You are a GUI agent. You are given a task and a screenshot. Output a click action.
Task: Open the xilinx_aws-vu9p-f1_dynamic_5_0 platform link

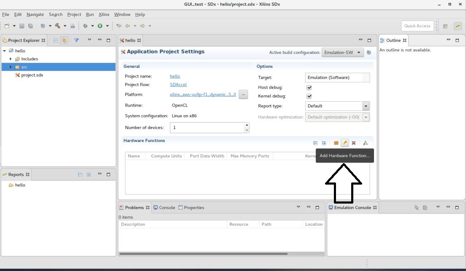(203, 94)
